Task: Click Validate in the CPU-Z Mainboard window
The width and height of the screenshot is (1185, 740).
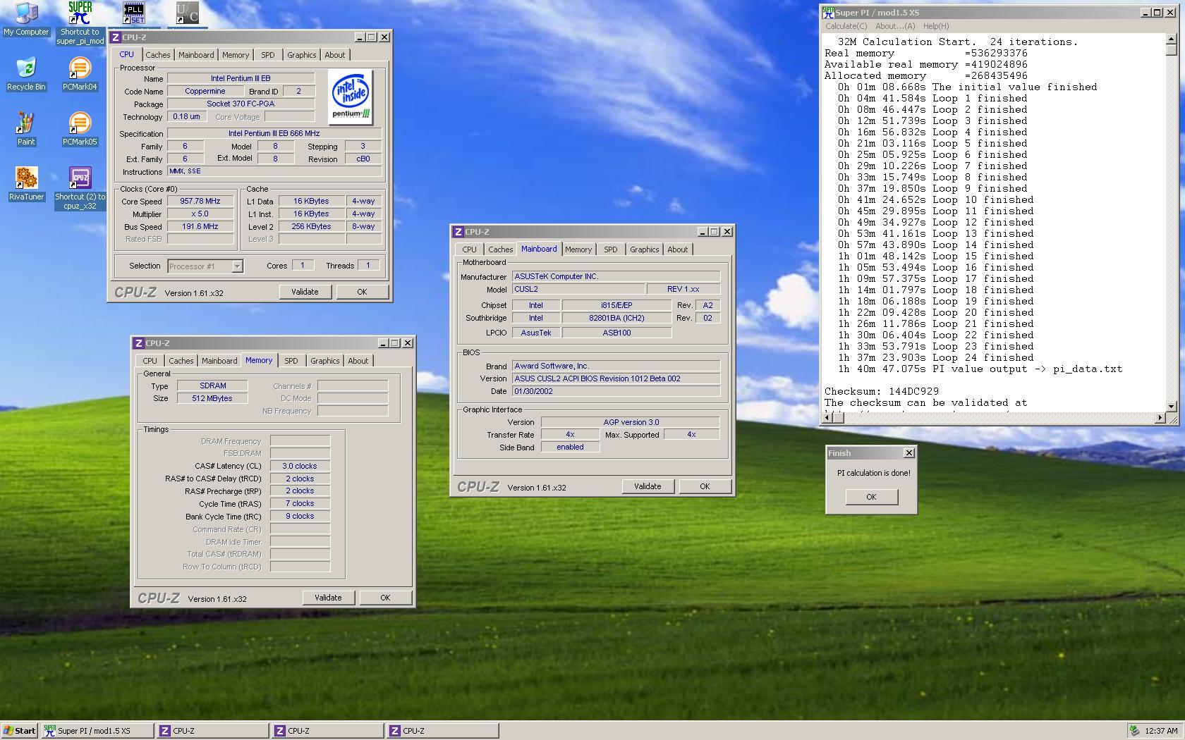Action: coord(648,486)
